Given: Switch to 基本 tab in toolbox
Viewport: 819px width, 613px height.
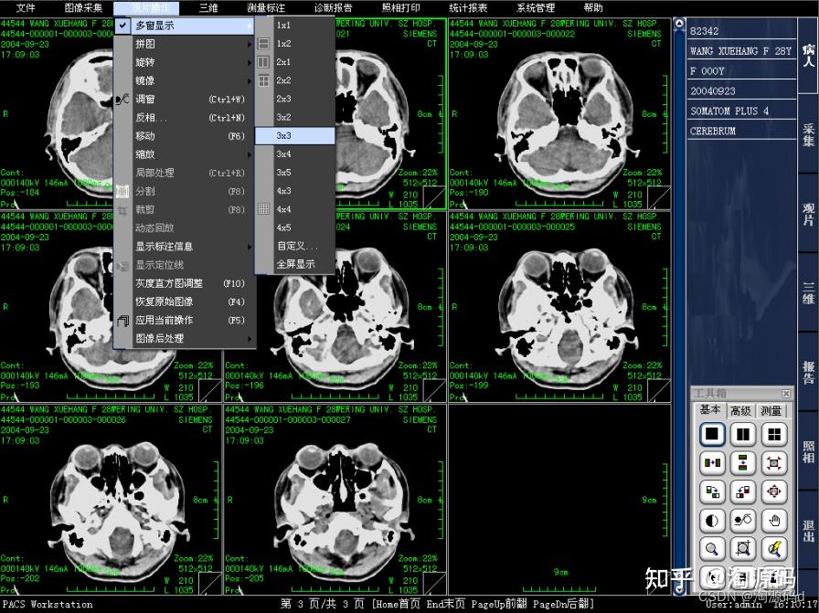Looking at the screenshot, I should 710,410.
